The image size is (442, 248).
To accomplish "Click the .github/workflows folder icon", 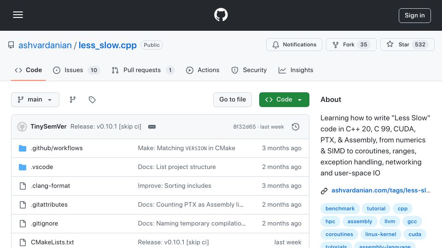I will 23,148.
